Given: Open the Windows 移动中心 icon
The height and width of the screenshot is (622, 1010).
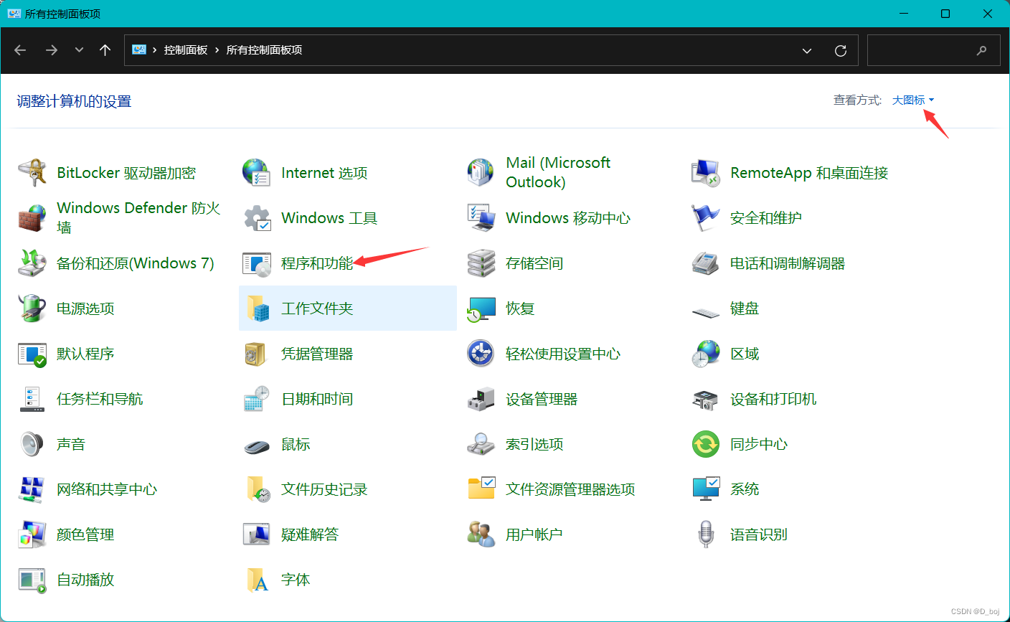Looking at the screenshot, I should [x=481, y=218].
